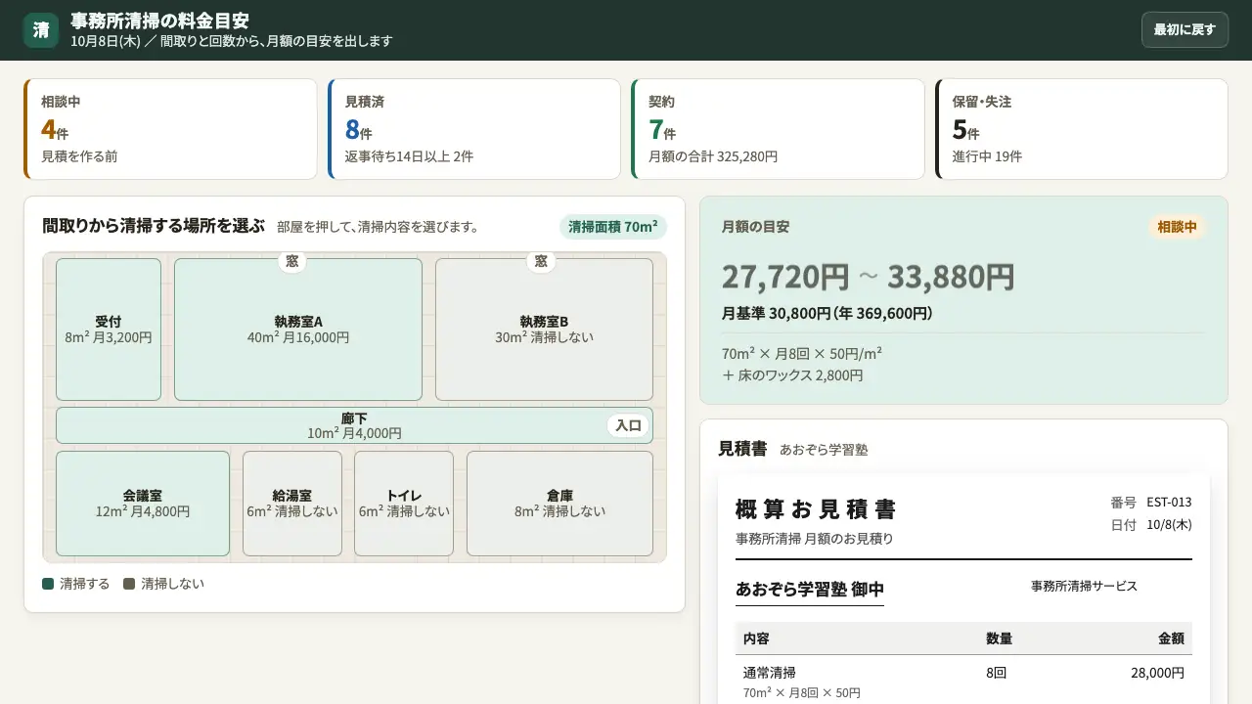
Task: Open the 見積済 8件 summary card
Action: pos(474,129)
